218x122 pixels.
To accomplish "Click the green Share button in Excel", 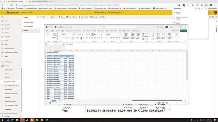I will coord(183,31).
